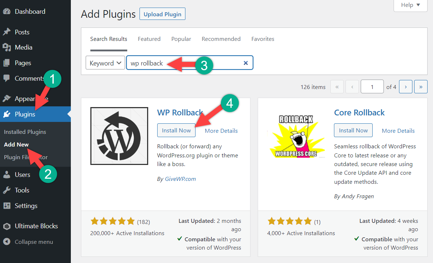The width and height of the screenshot is (433, 263).
Task: Open Core Rollback title link
Action: [x=359, y=113]
